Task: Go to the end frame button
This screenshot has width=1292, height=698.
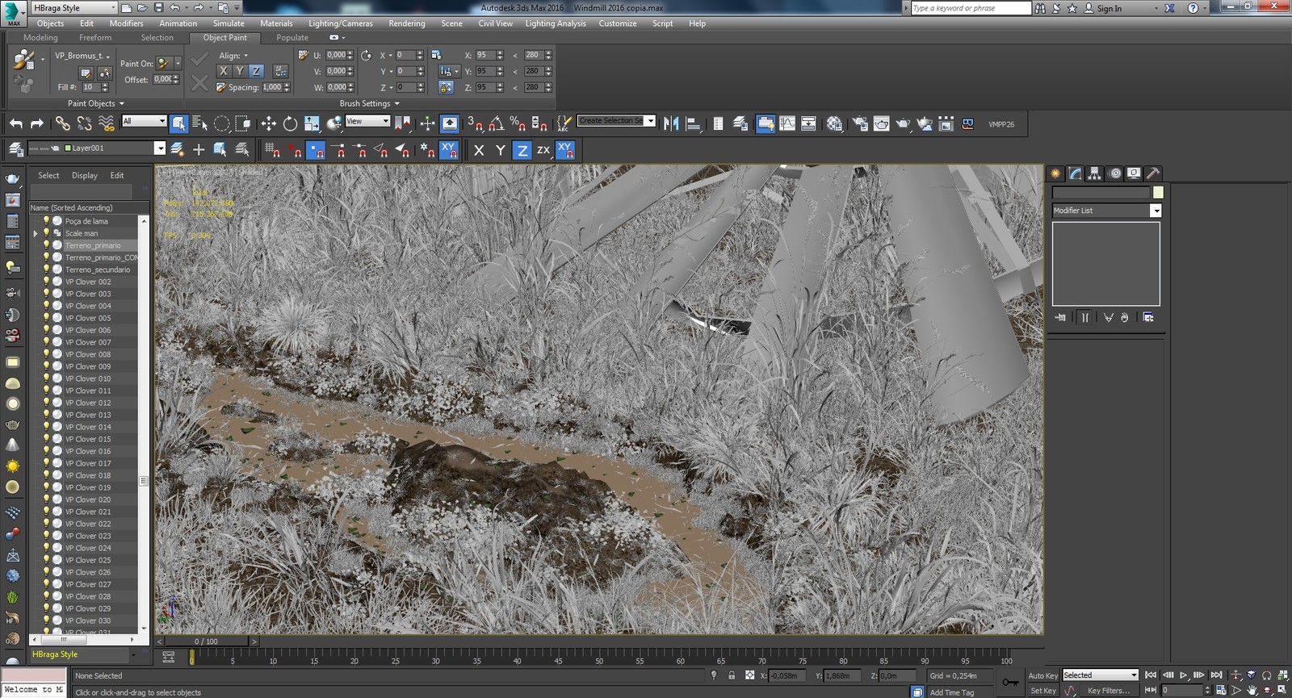Action: pos(1216,675)
